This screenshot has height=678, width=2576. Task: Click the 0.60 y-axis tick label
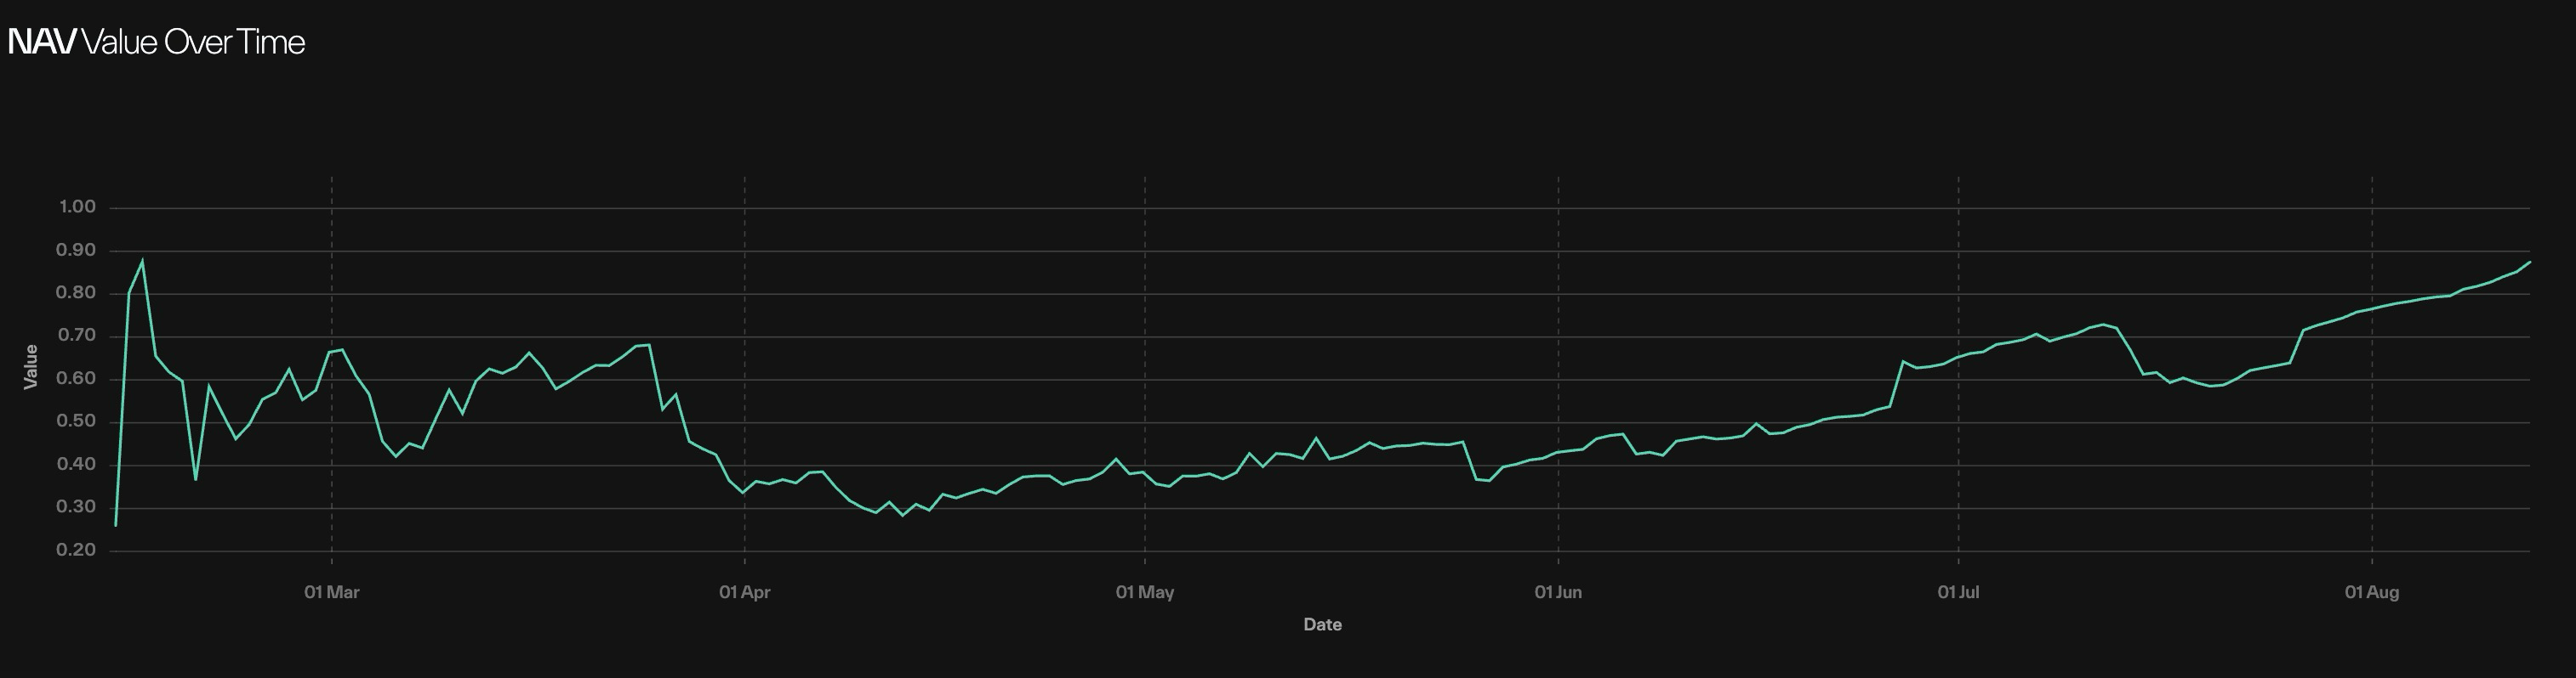[77, 380]
